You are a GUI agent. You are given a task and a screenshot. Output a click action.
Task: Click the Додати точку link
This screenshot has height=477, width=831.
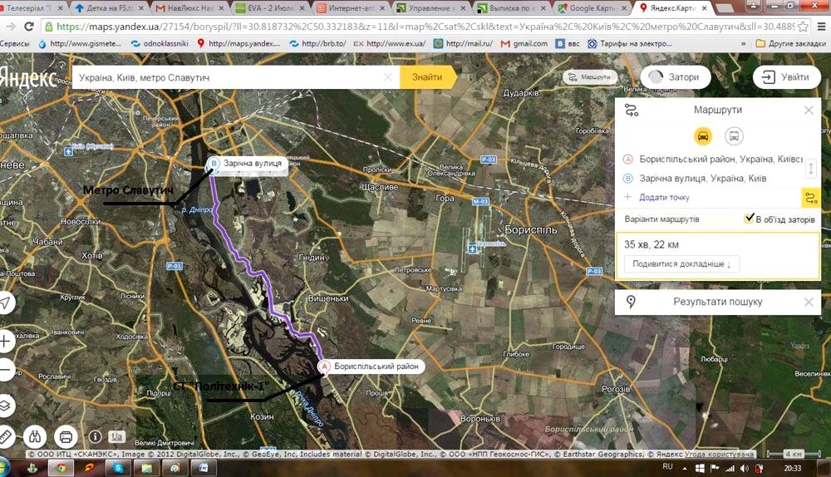click(664, 197)
